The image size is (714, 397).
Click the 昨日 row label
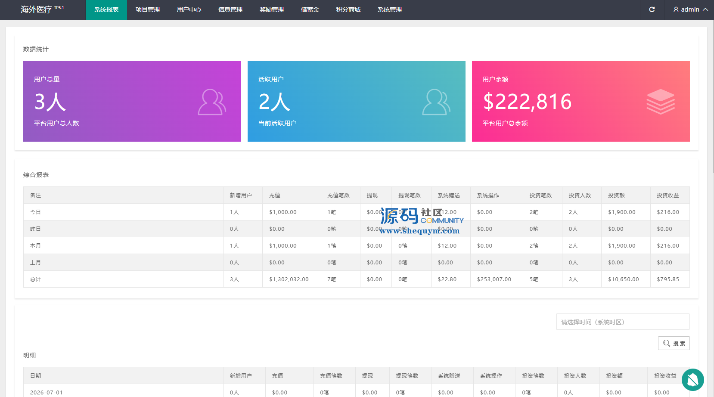pos(35,229)
